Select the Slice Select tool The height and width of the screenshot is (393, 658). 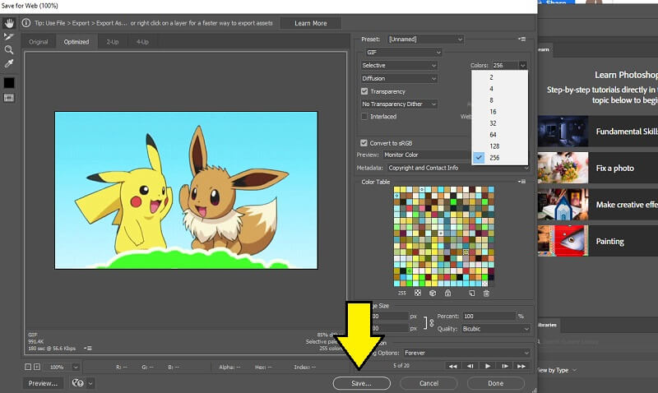9,37
